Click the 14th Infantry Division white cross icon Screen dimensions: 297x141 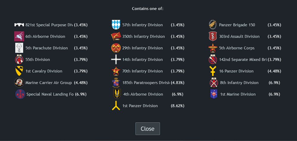tap(116, 60)
